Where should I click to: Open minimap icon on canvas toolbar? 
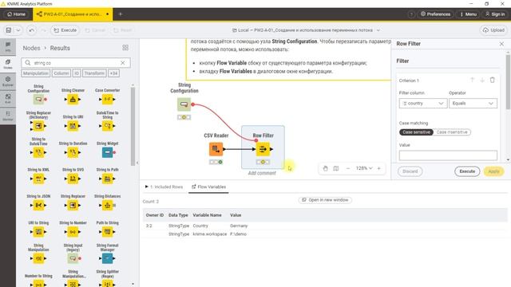coord(335,168)
